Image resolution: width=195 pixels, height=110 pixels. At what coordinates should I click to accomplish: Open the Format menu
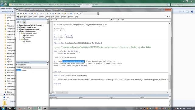pos(41,17)
